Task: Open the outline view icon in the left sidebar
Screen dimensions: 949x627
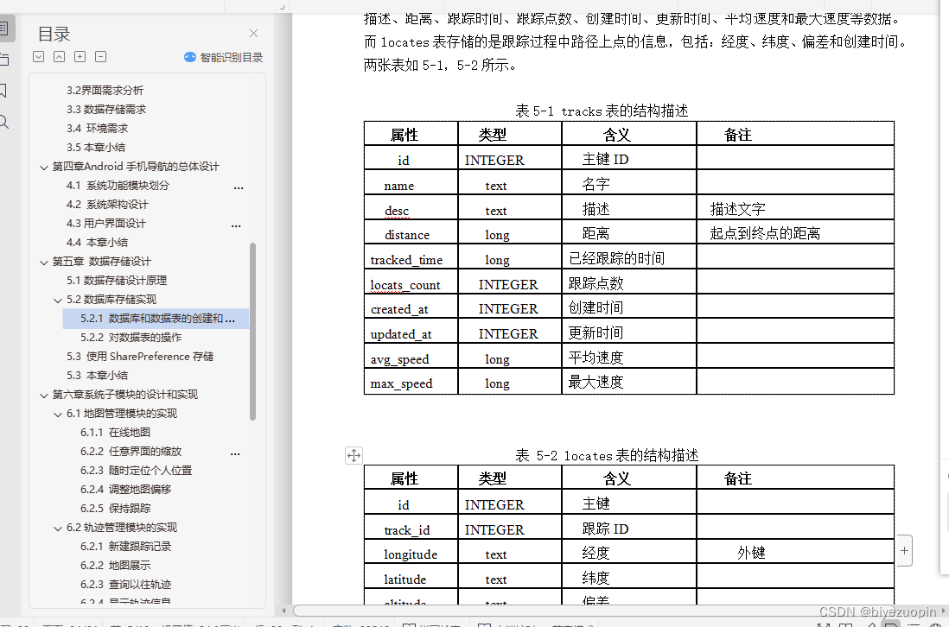Action: pos(3,28)
